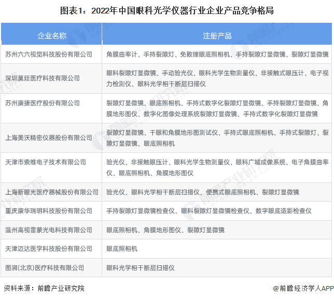This screenshot has width=334, height=299.
Task: Select 深圳莫廷医疗科技有限公司 company cell
Action: coord(51,79)
